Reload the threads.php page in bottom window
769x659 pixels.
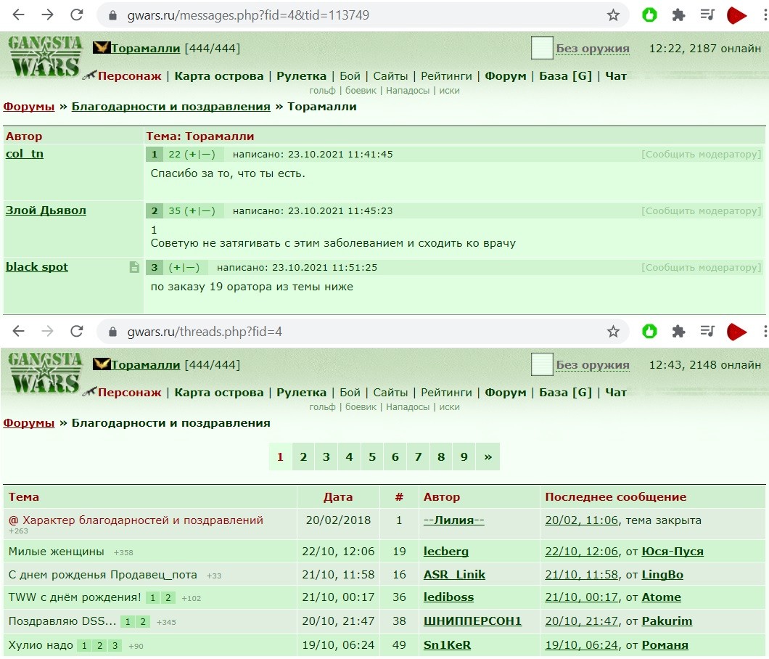(76, 331)
